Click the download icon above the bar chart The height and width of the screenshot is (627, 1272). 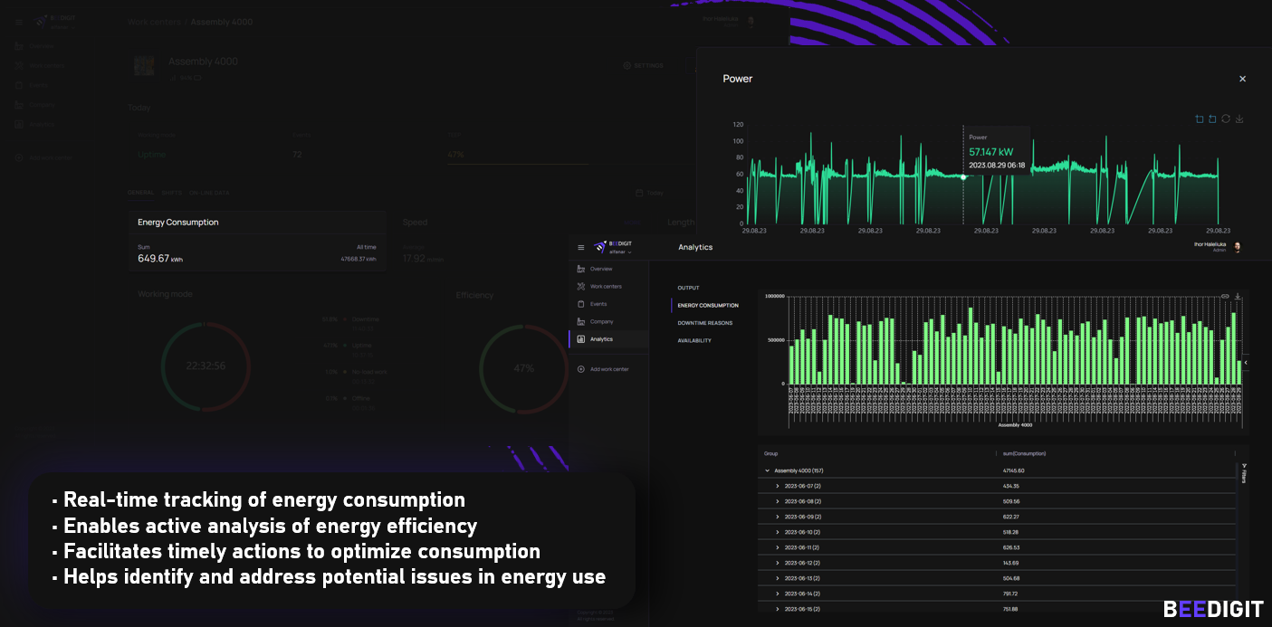1238,296
